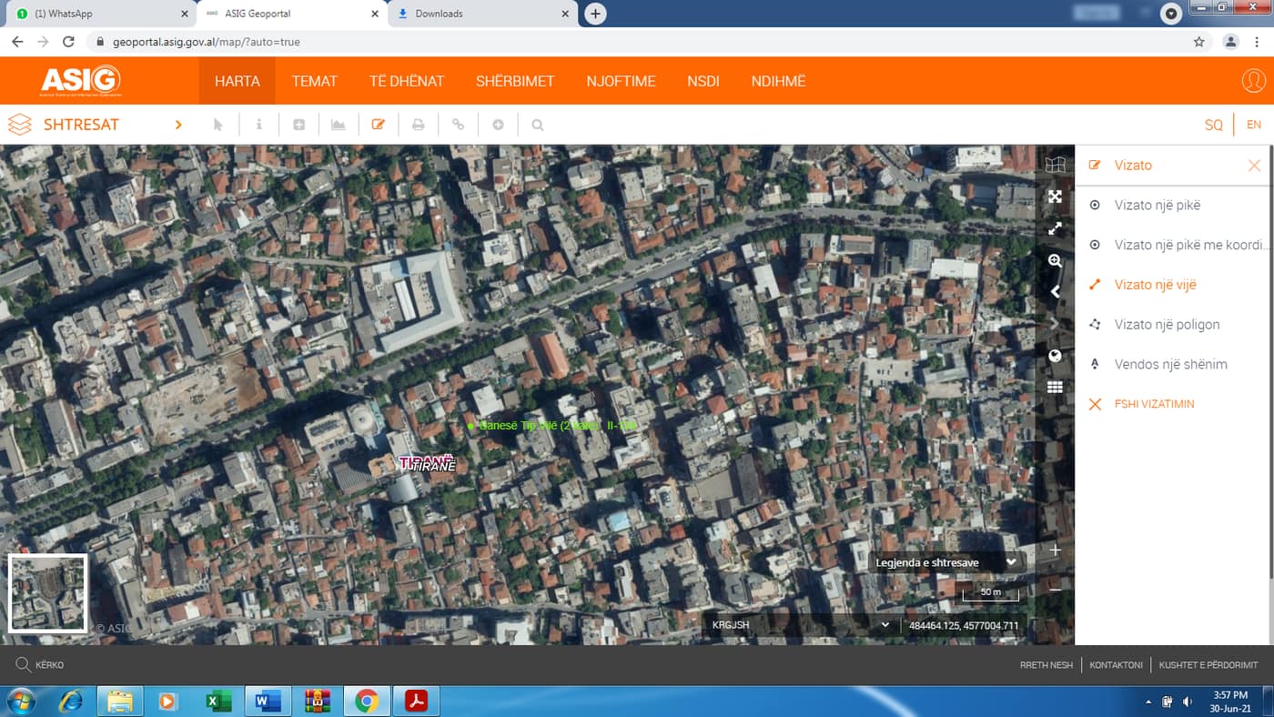1274x717 pixels.
Task: Open the basemap selector map icon
Action: click(1055, 165)
